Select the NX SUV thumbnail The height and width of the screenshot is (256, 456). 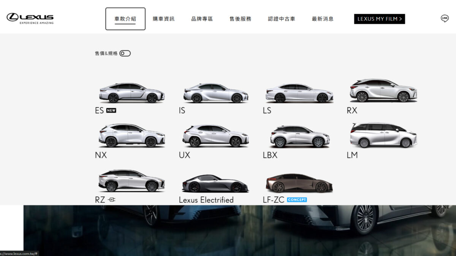[x=131, y=135]
